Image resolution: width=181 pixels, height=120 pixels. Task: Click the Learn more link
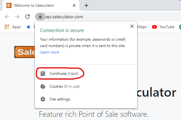pyautogui.click(x=50, y=52)
